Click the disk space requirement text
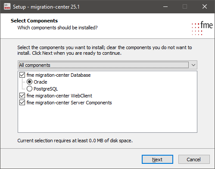 pos(75,141)
